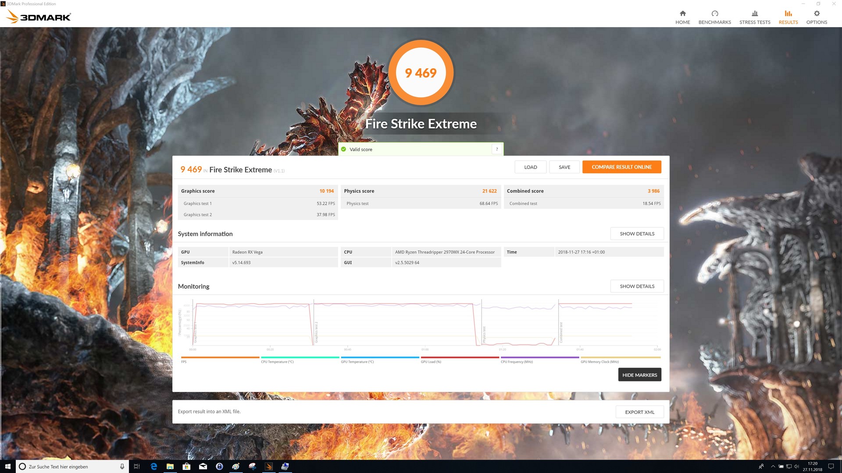Open File Explorer from taskbar
842x473 pixels.
pyautogui.click(x=170, y=466)
